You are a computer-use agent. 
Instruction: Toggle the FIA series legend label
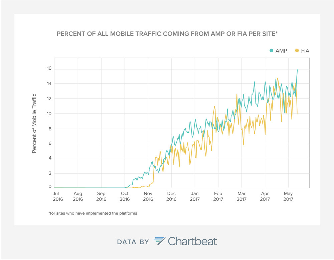pos(305,51)
